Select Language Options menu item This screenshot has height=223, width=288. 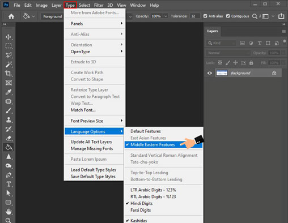tap(94, 131)
